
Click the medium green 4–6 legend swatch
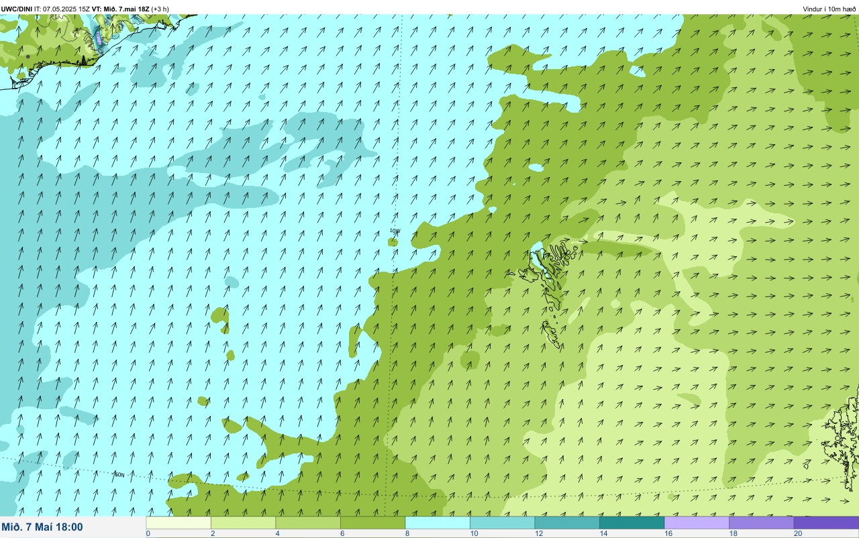point(308,523)
